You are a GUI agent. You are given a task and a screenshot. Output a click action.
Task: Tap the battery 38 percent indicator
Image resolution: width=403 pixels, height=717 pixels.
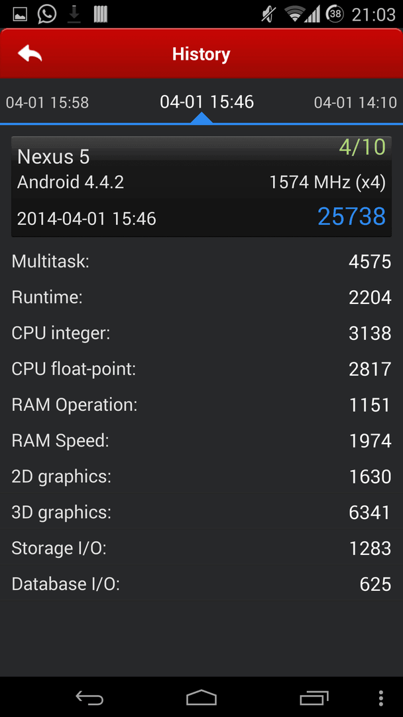335,14
